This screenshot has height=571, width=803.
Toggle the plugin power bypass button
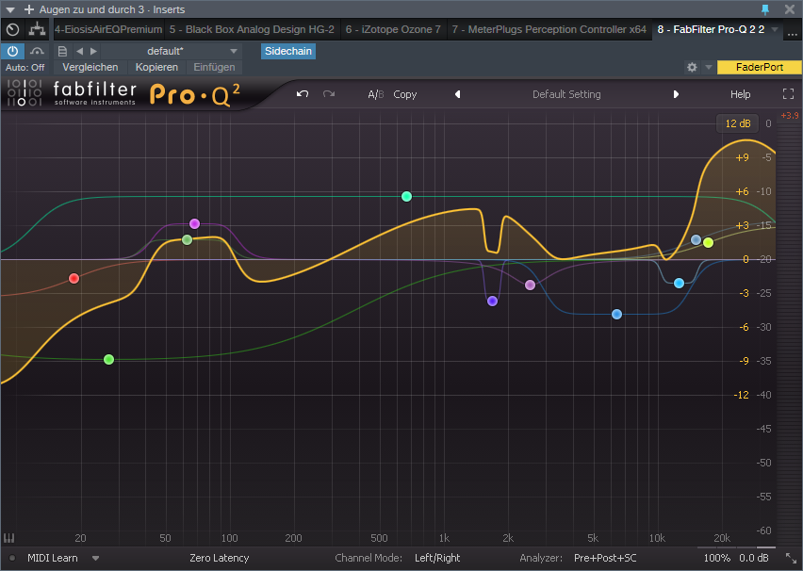tap(12, 51)
